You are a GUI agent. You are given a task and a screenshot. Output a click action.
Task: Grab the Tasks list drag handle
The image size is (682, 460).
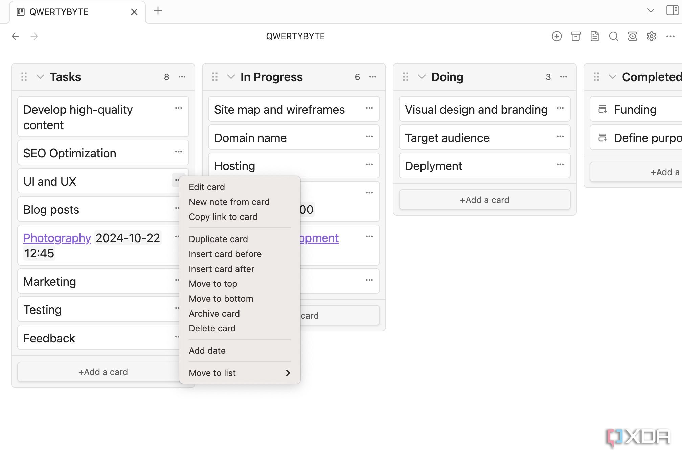[x=24, y=77]
